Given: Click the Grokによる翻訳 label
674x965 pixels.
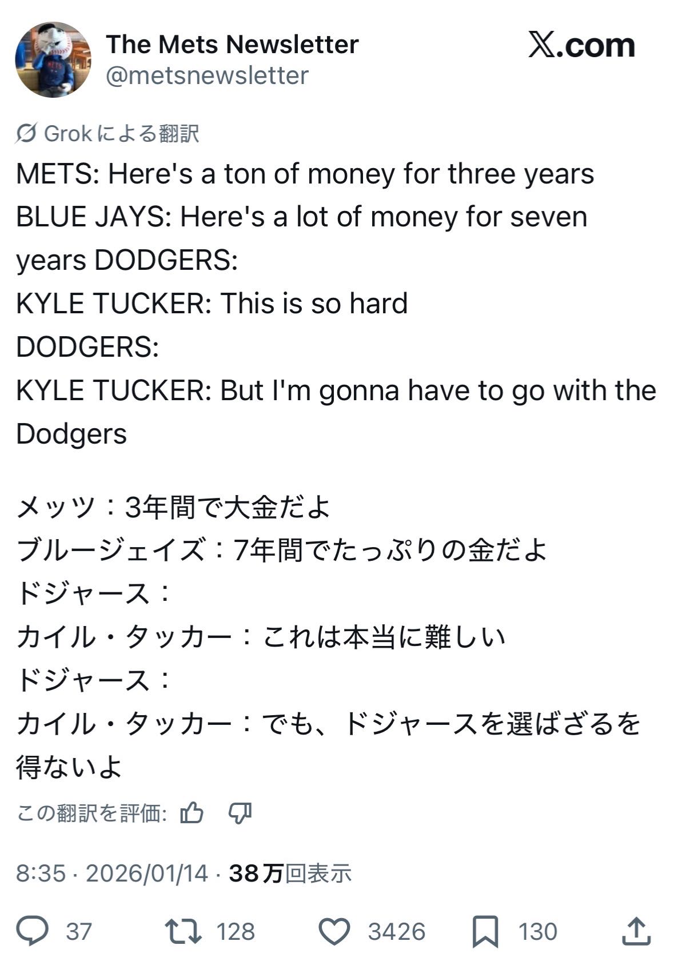Looking at the screenshot, I should tap(121, 134).
